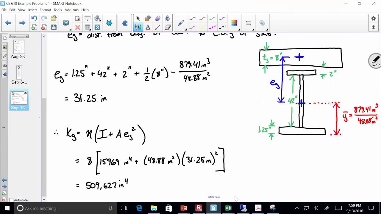Viewport: 381px width, 214px height.
Task: Open the Add-ons puzzle piece icon
Action: (125, 23)
